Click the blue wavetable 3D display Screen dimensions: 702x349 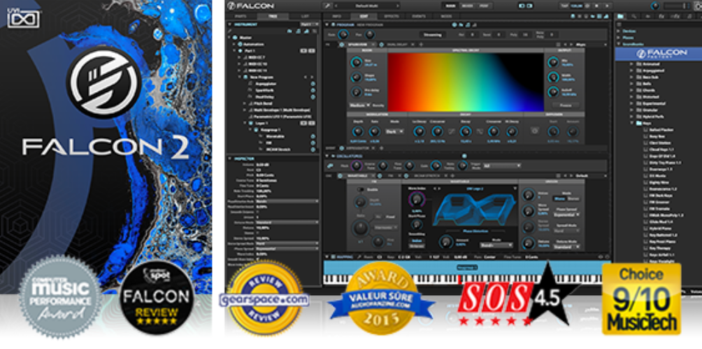[x=475, y=209]
